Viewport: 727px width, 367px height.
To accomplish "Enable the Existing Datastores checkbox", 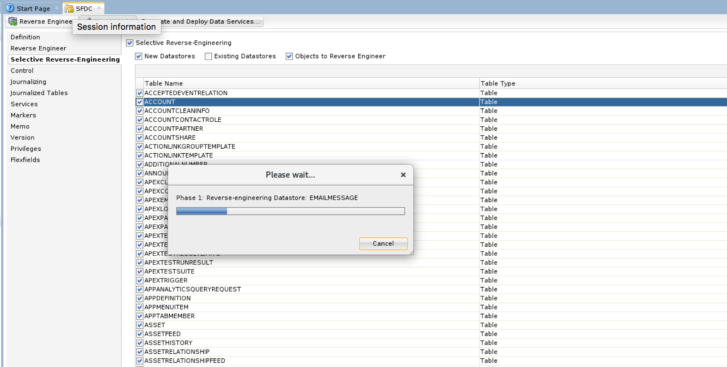I will [208, 56].
